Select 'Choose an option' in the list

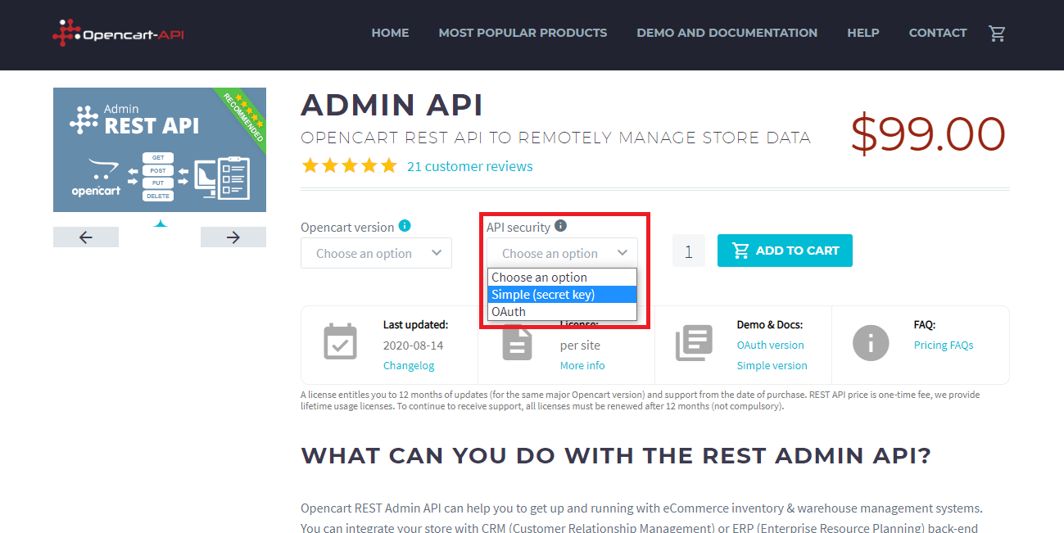click(x=562, y=278)
